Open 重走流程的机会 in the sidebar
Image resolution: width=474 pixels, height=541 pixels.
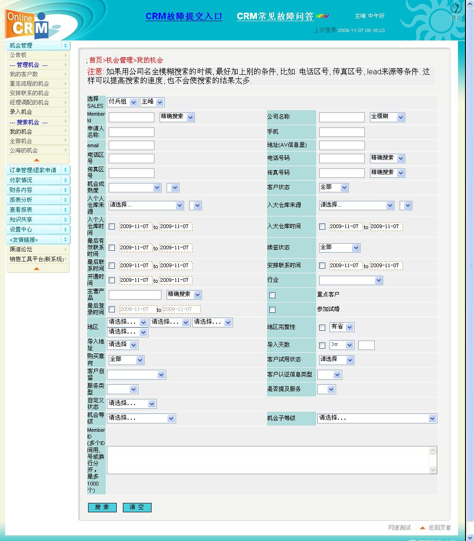(x=29, y=83)
